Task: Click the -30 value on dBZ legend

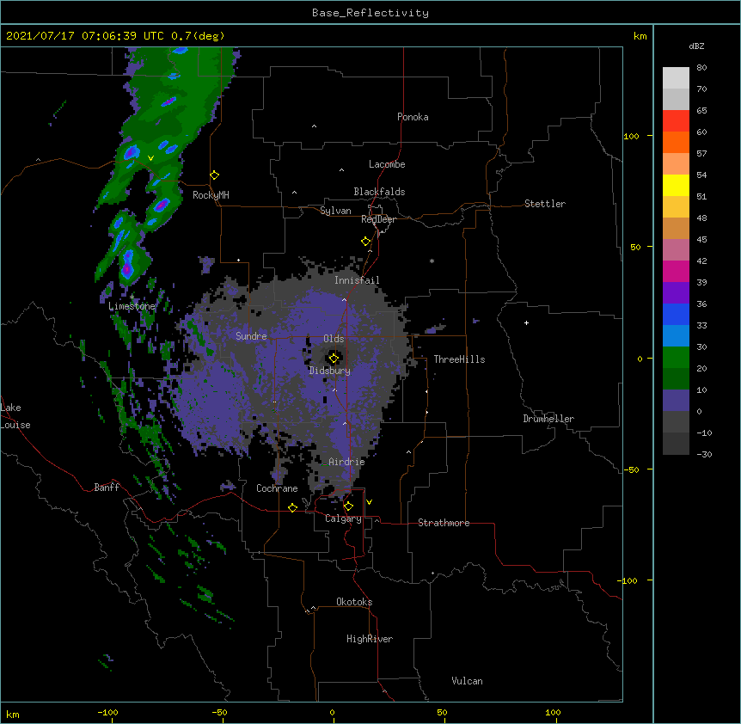Action: pos(704,454)
